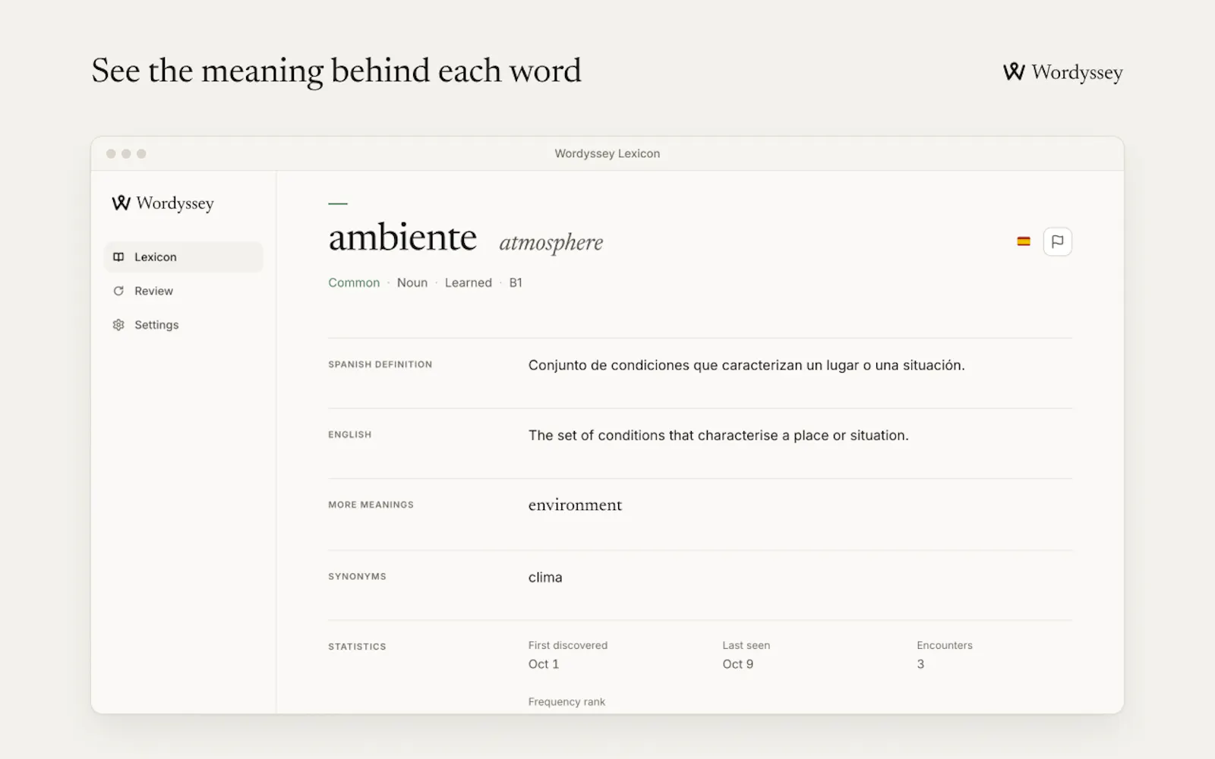1215x759 pixels.
Task: Click the 'Last seen' label
Action: (746, 645)
